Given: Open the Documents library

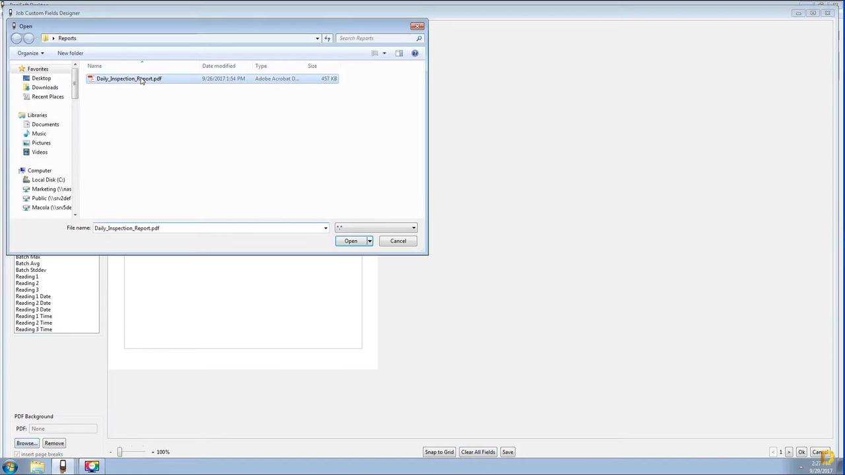Looking at the screenshot, I should tap(45, 124).
